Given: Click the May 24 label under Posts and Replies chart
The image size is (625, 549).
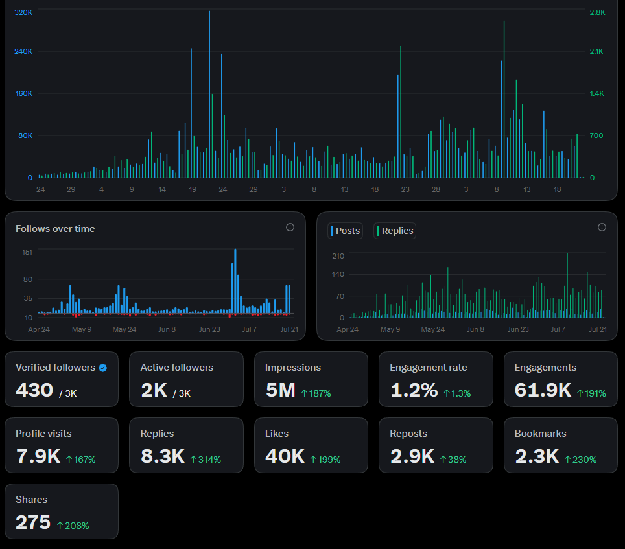Looking at the screenshot, I should point(433,329).
